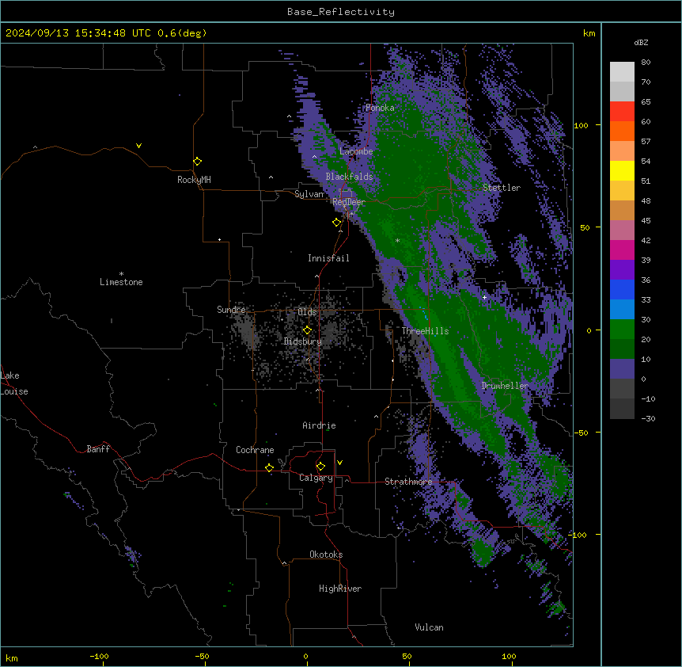Select the magenta swatch in the dBZ legend
The width and height of the screenshot is (682, 667).
pos(622,250)
